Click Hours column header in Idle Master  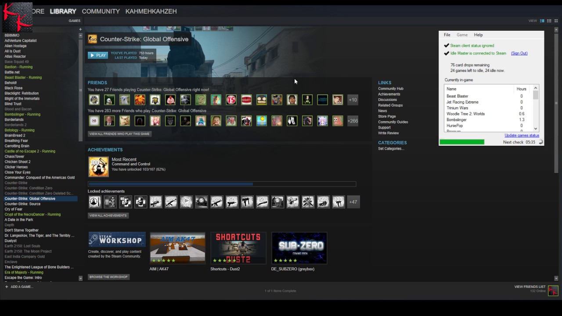[521, 89]
